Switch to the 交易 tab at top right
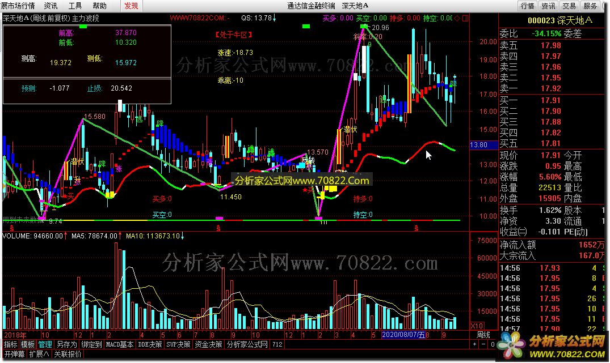 [x=569, y=6]
